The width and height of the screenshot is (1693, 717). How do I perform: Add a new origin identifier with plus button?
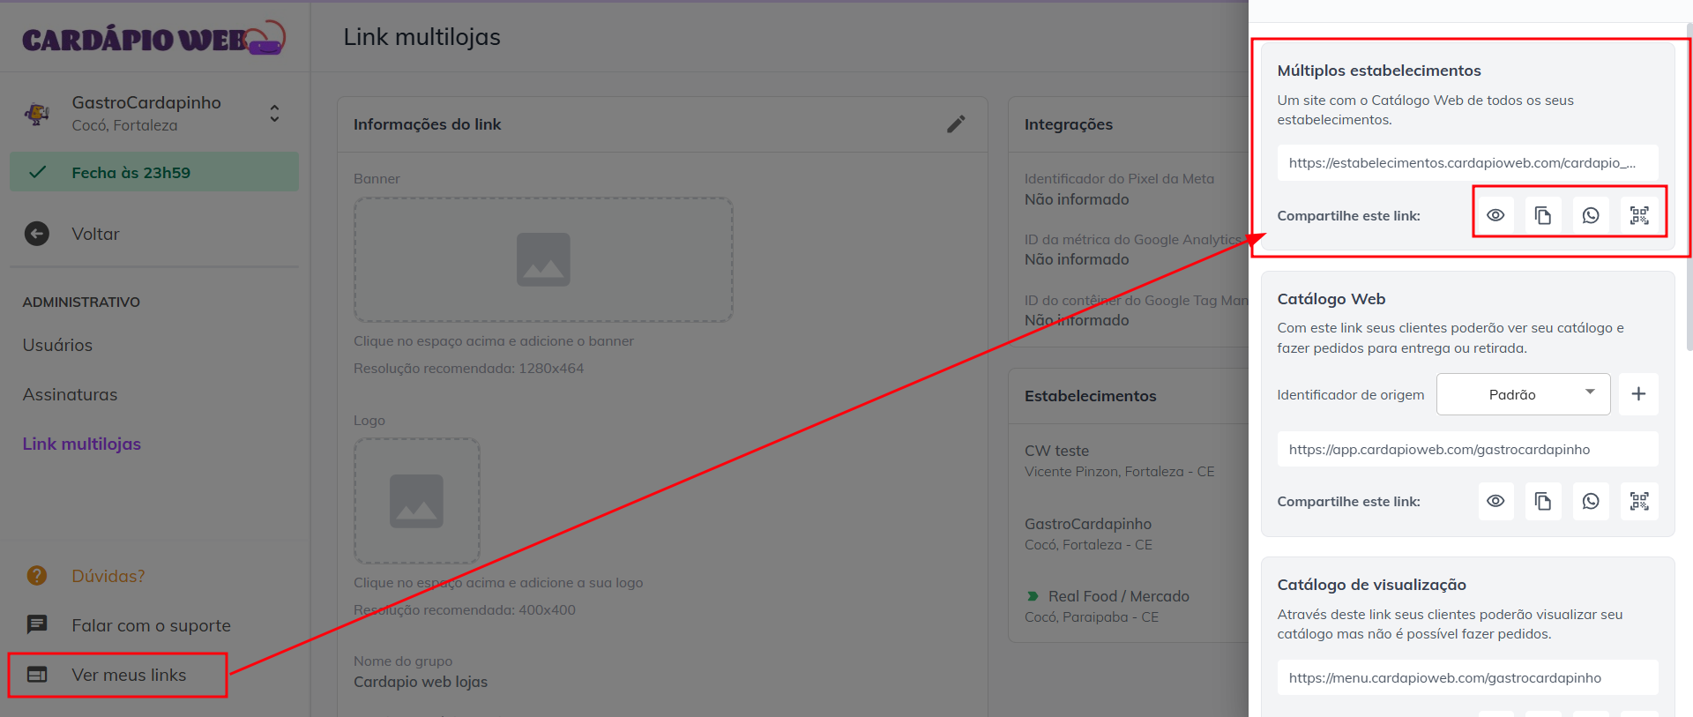tap(1638, 394)
